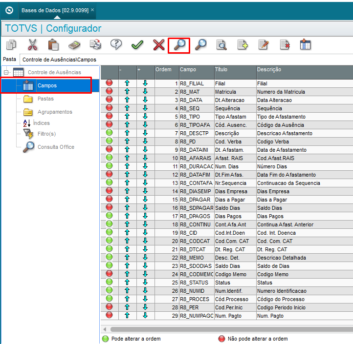Move R8_DESCTP up with its up arrow
This screenshot has width=353, height=344.
[x=127, y=133]
